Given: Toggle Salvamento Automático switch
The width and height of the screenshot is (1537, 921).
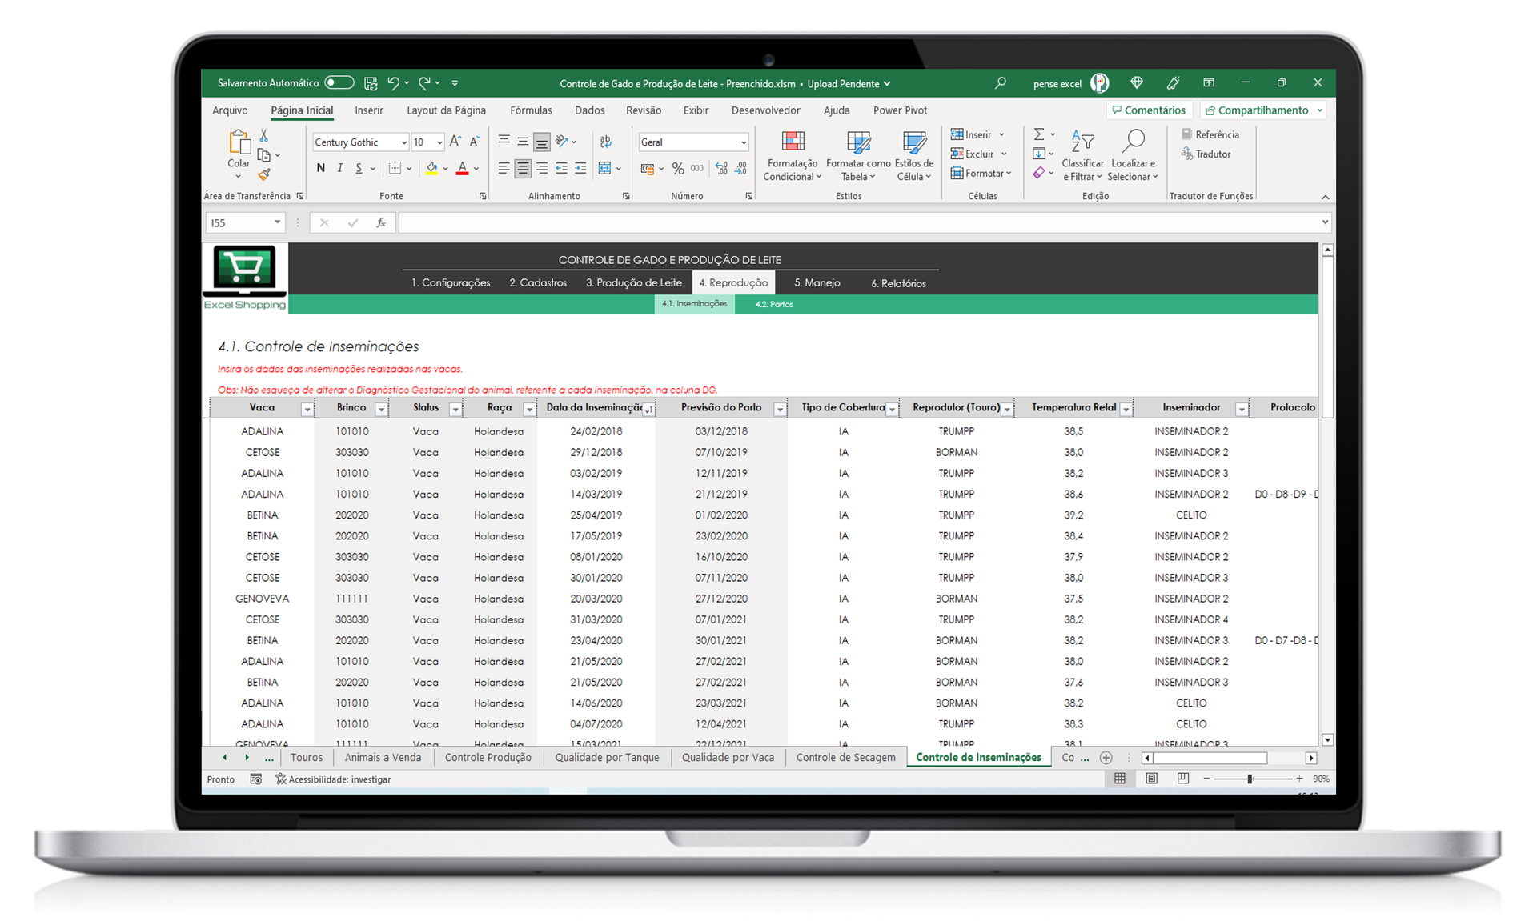Looking at the screenshot, I should pos(339,83).
